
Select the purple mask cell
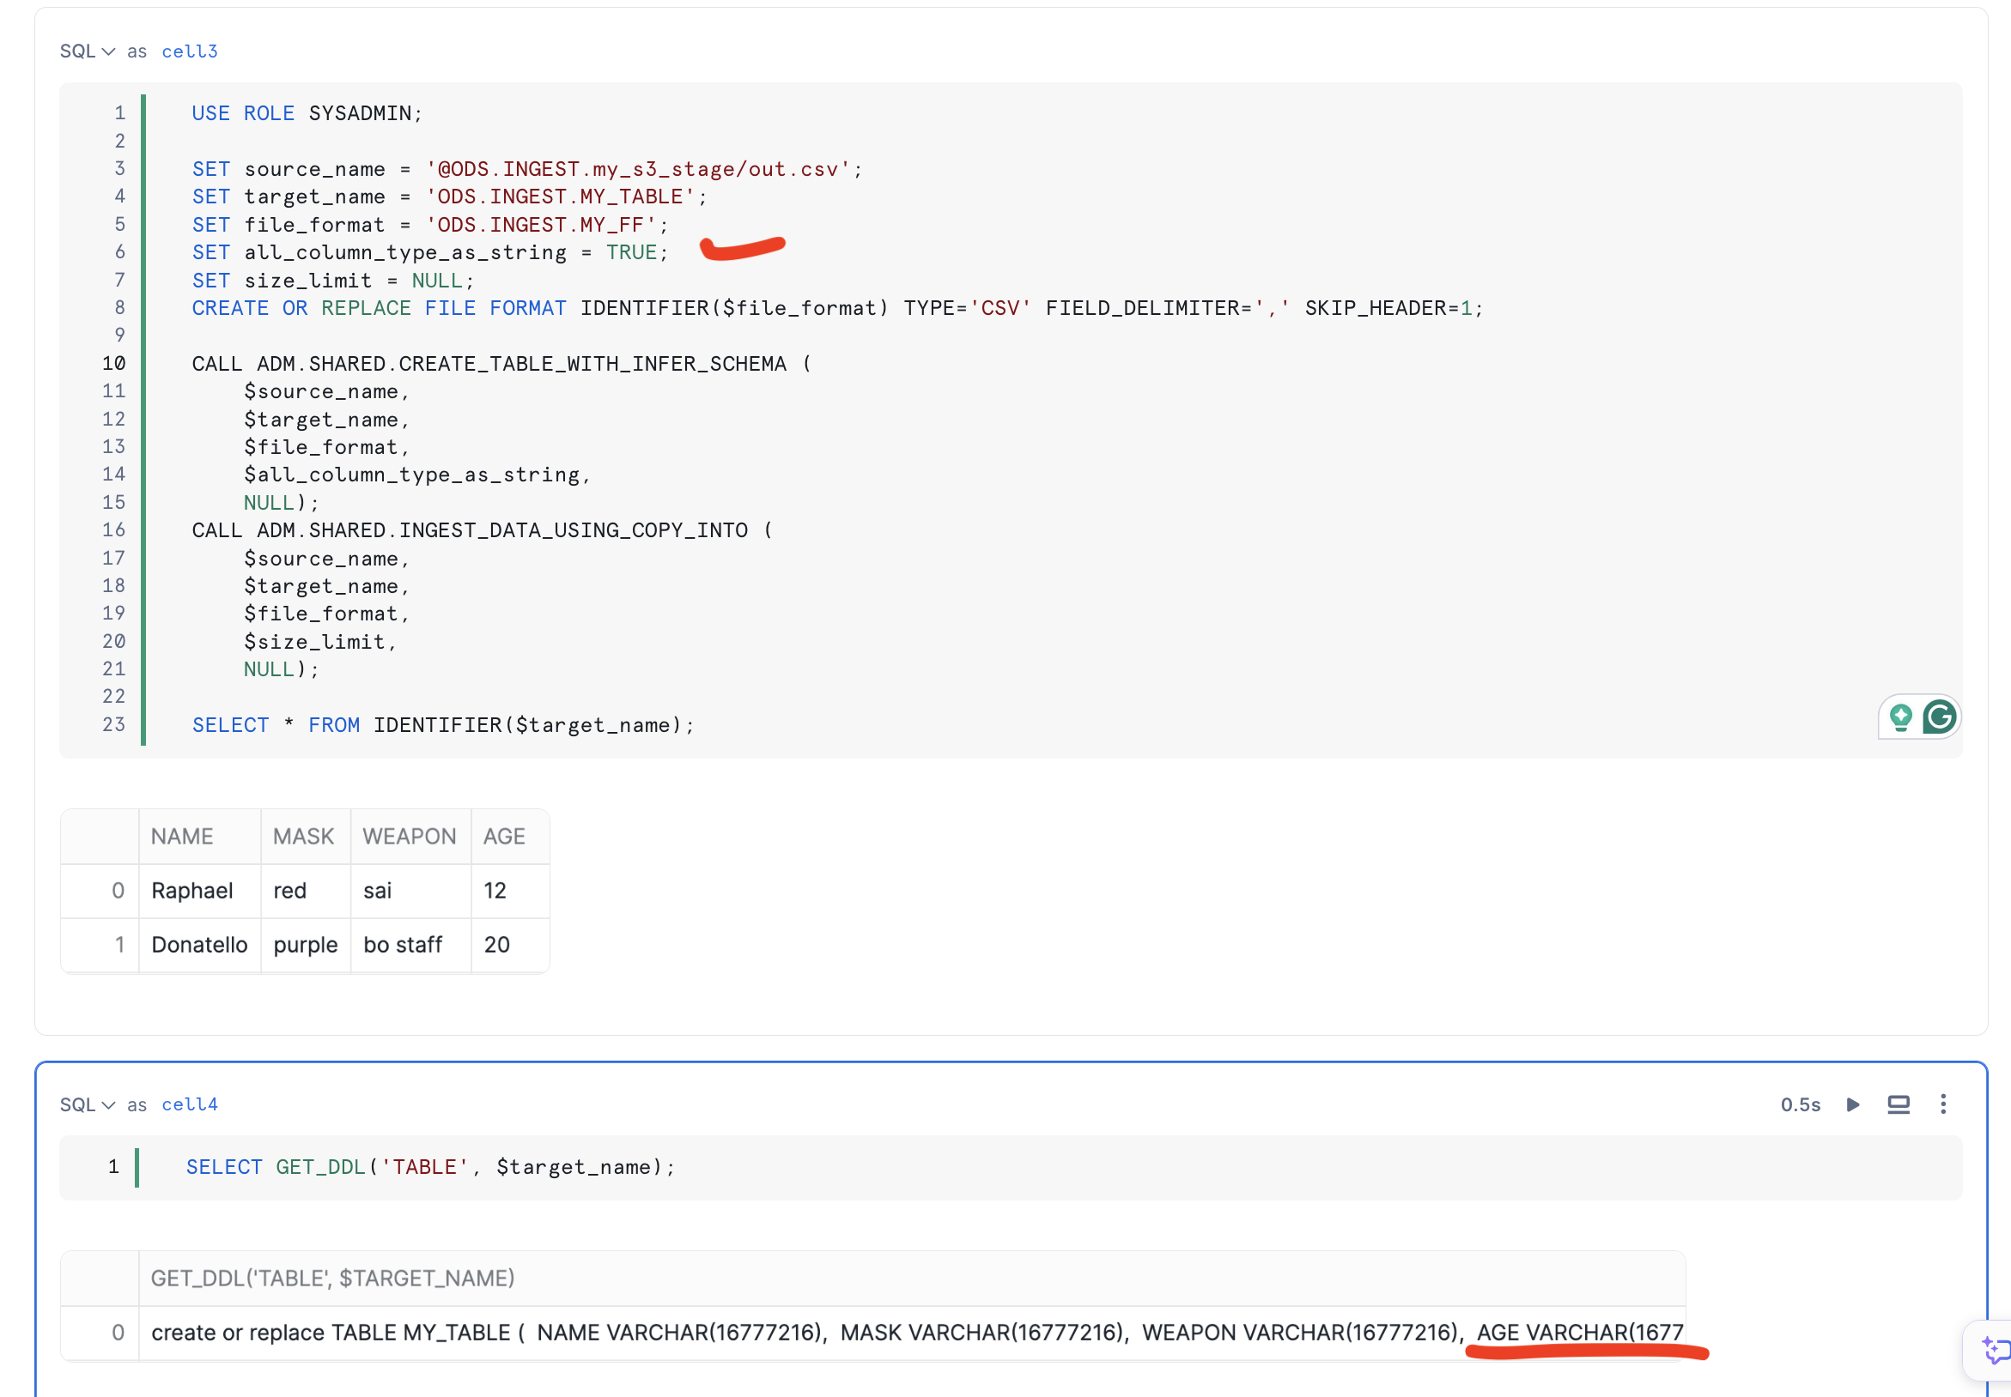tap(306, 946)
